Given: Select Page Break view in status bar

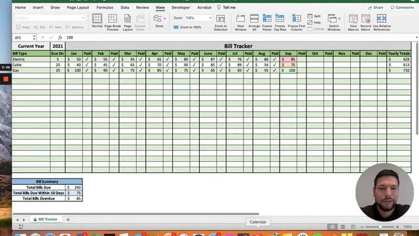Looking at the screenshot, I should click(353, 227).
